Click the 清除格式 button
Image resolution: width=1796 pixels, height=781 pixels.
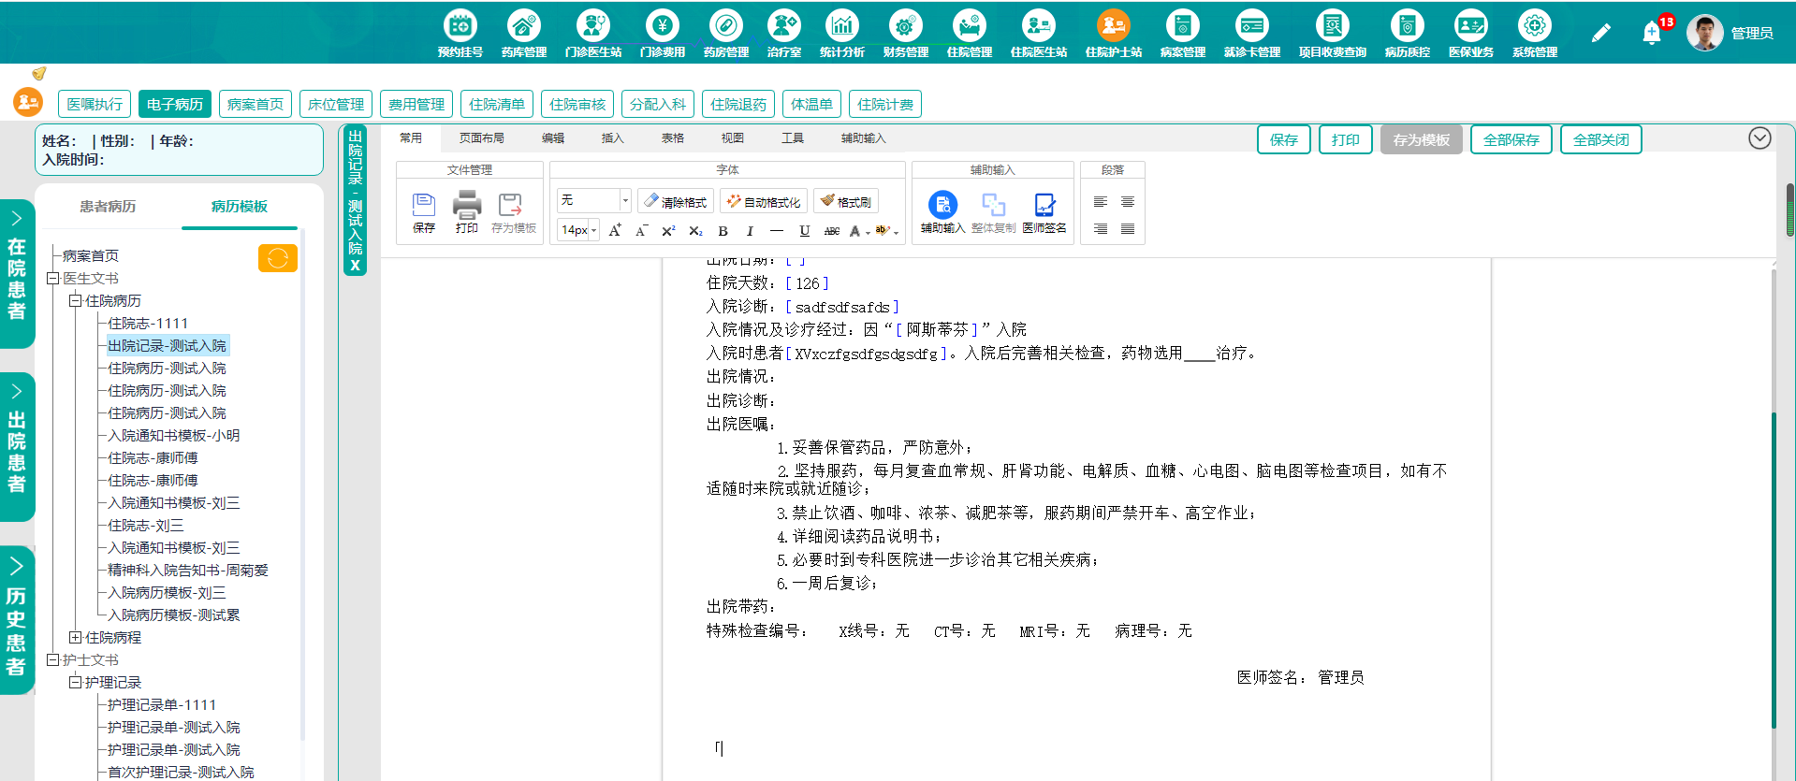coord(676,201)
